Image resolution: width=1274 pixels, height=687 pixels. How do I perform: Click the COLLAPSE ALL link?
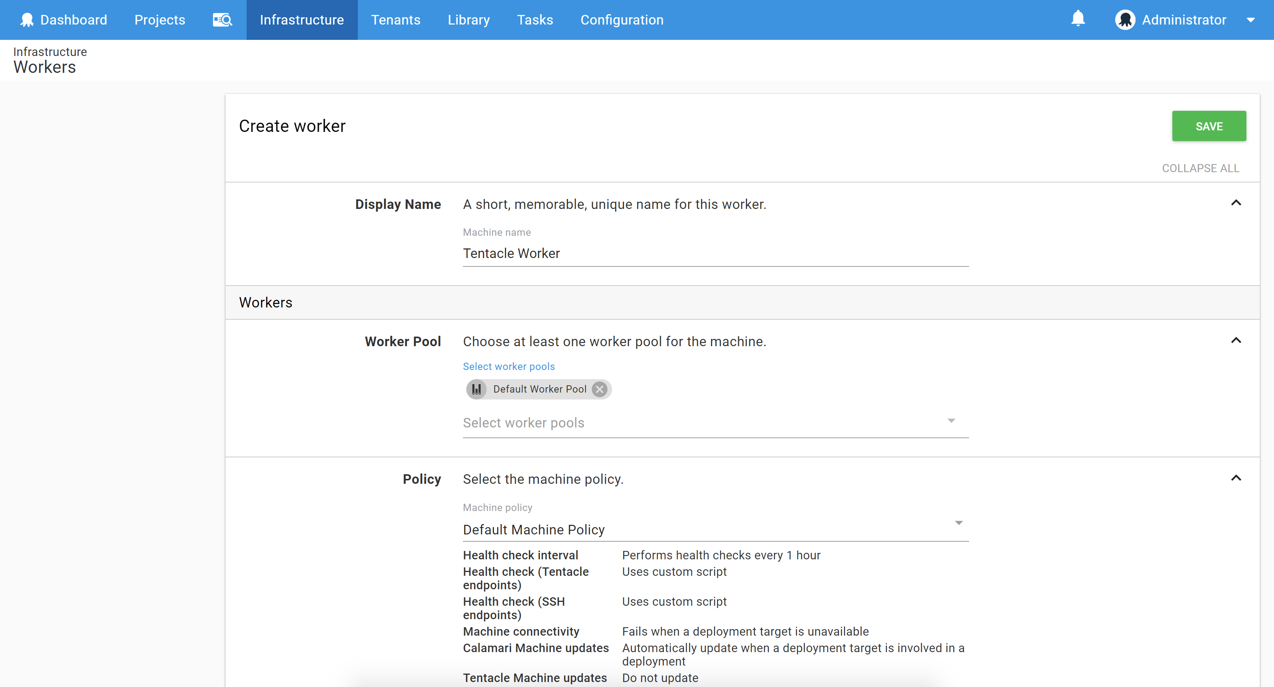pyautogui.click(x=1201, y=168)
